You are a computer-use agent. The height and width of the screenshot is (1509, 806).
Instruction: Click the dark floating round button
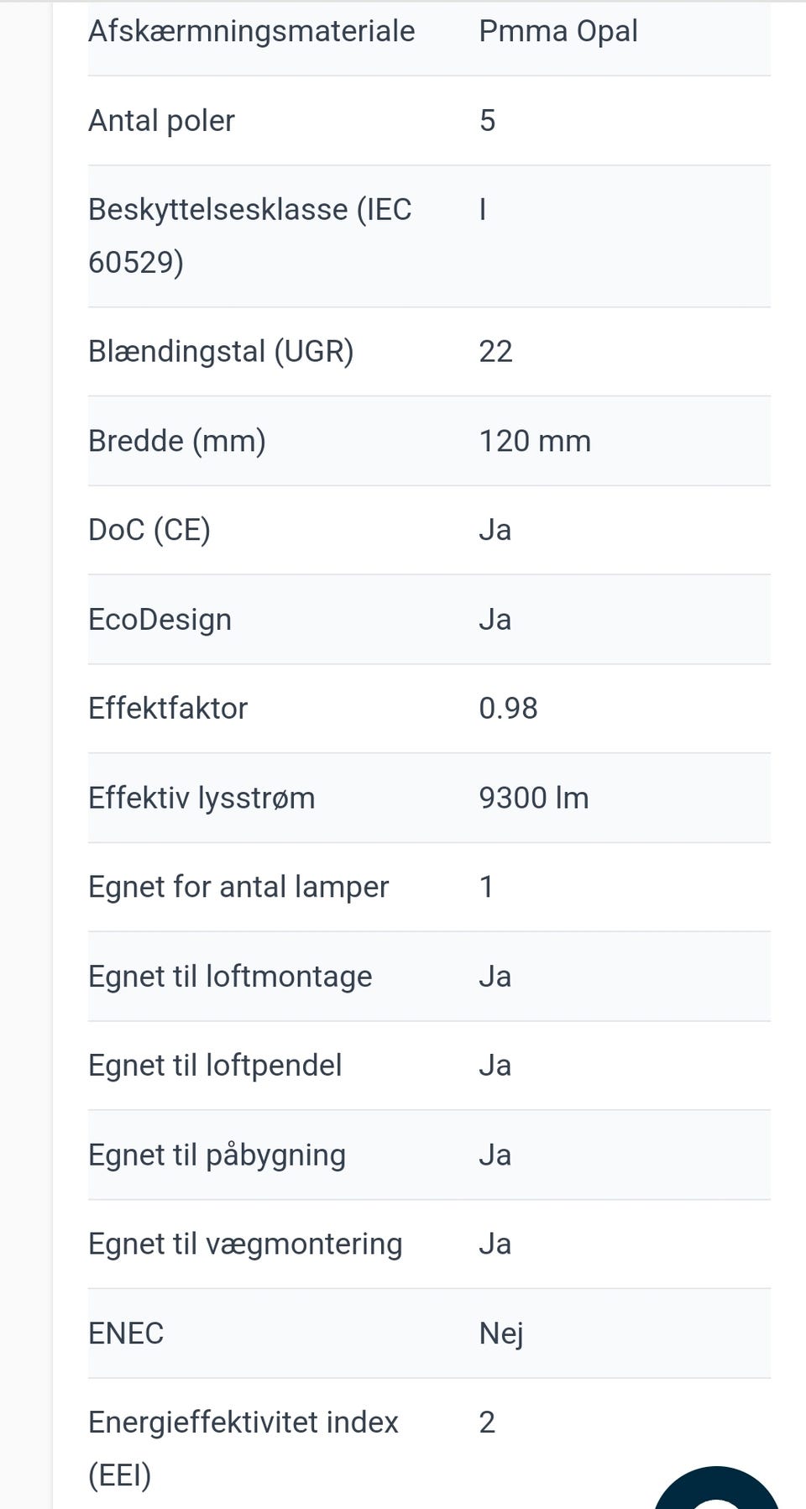(716, 1489)
